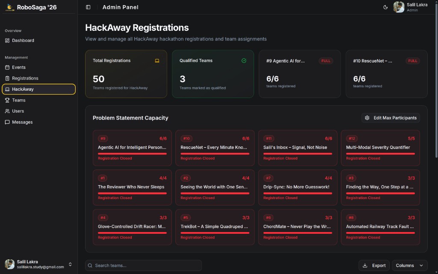438x274 pixels.
Task: Open the Registrations page
Action: pos(38,78)
